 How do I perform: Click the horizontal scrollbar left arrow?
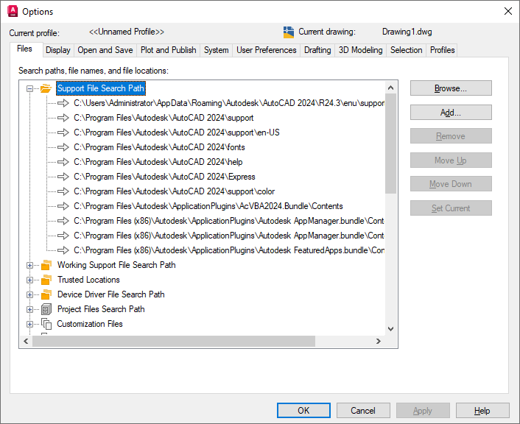(x=27, y=341)
